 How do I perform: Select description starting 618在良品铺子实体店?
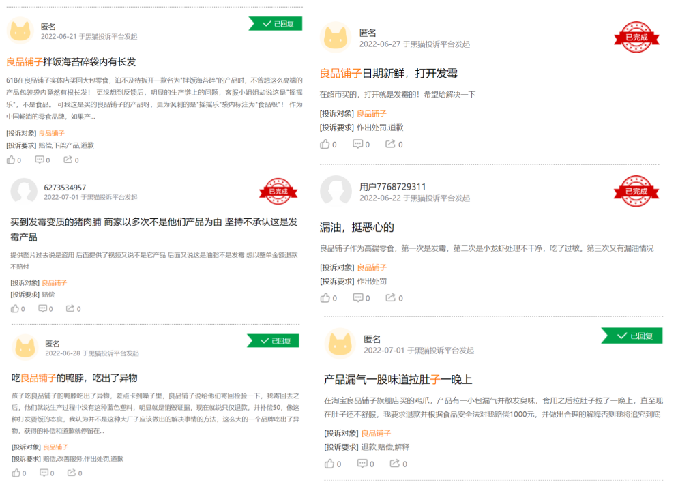point(154,98)
